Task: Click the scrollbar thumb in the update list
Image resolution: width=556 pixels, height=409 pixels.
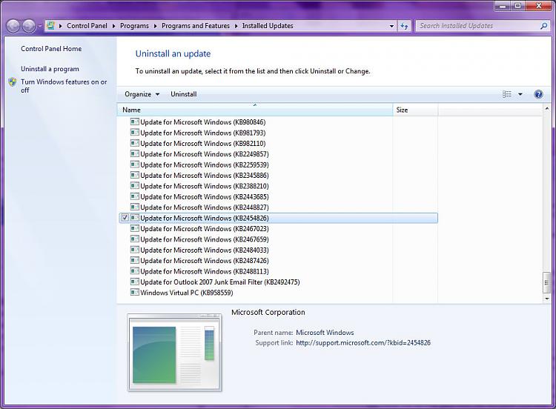Action: pos(546,282)
